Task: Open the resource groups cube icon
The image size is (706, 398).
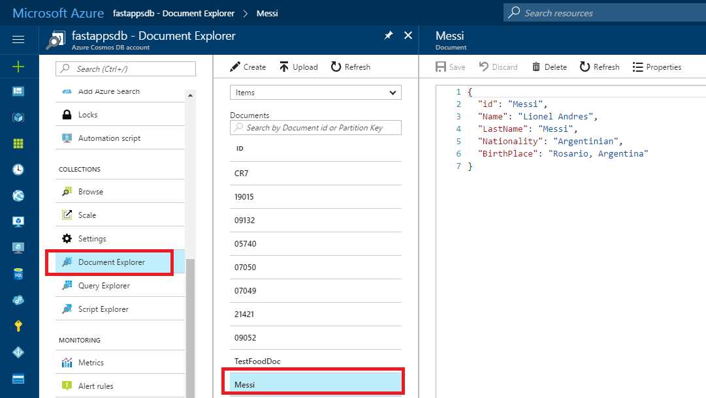Action: (18, 117)
